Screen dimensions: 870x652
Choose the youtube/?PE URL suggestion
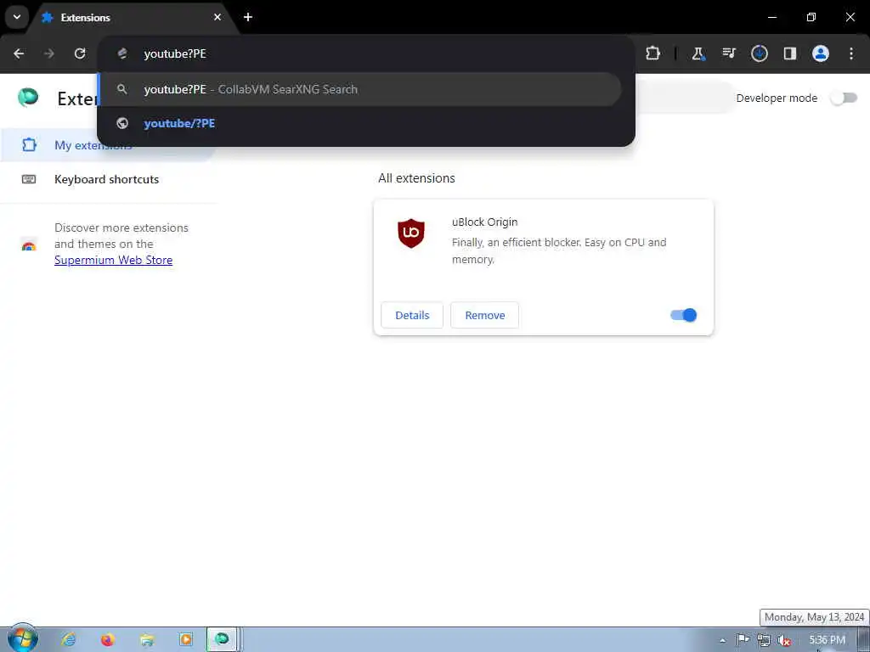pyautogui.click(x=359, y=123)
